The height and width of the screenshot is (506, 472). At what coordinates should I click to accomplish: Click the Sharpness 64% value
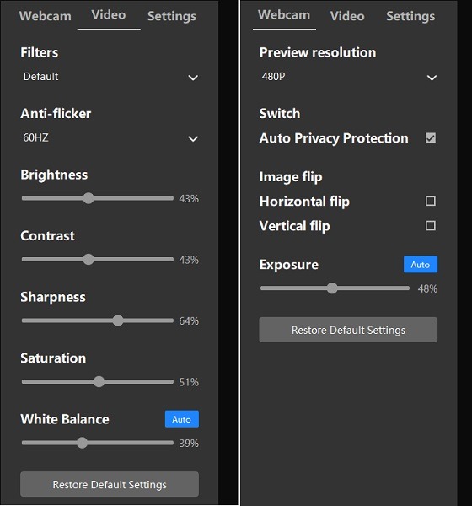tap(189, 321)
